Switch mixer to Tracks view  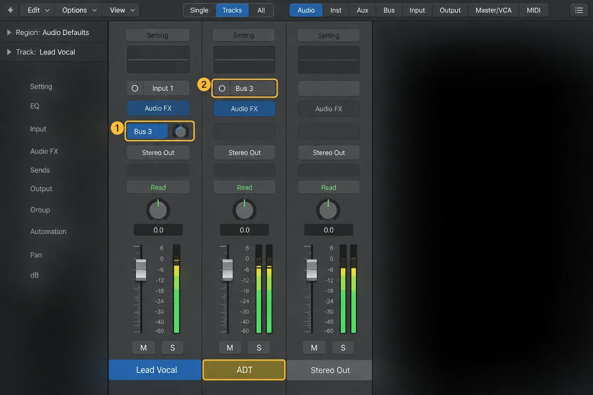point(232,10)
